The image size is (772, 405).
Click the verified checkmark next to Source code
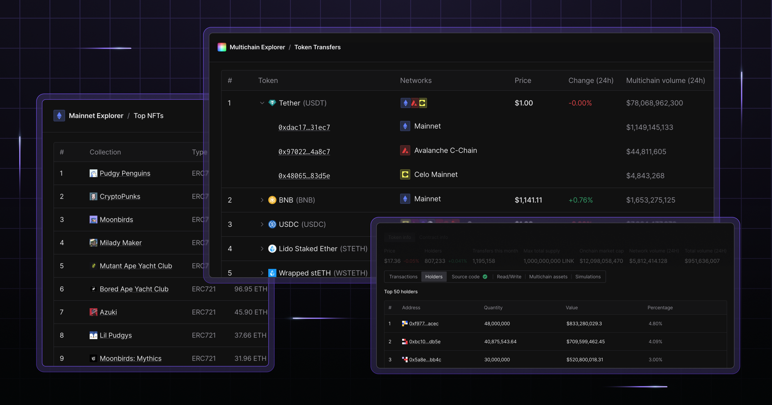coord(486,277)
